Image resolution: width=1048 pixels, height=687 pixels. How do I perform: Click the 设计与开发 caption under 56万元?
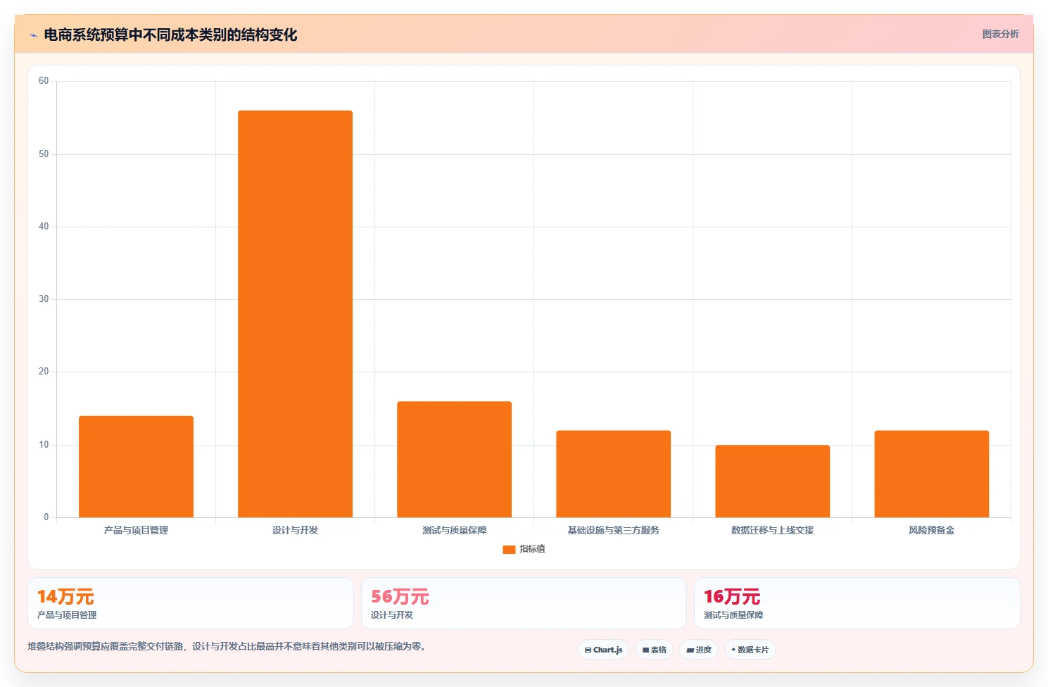click(392, 615)
